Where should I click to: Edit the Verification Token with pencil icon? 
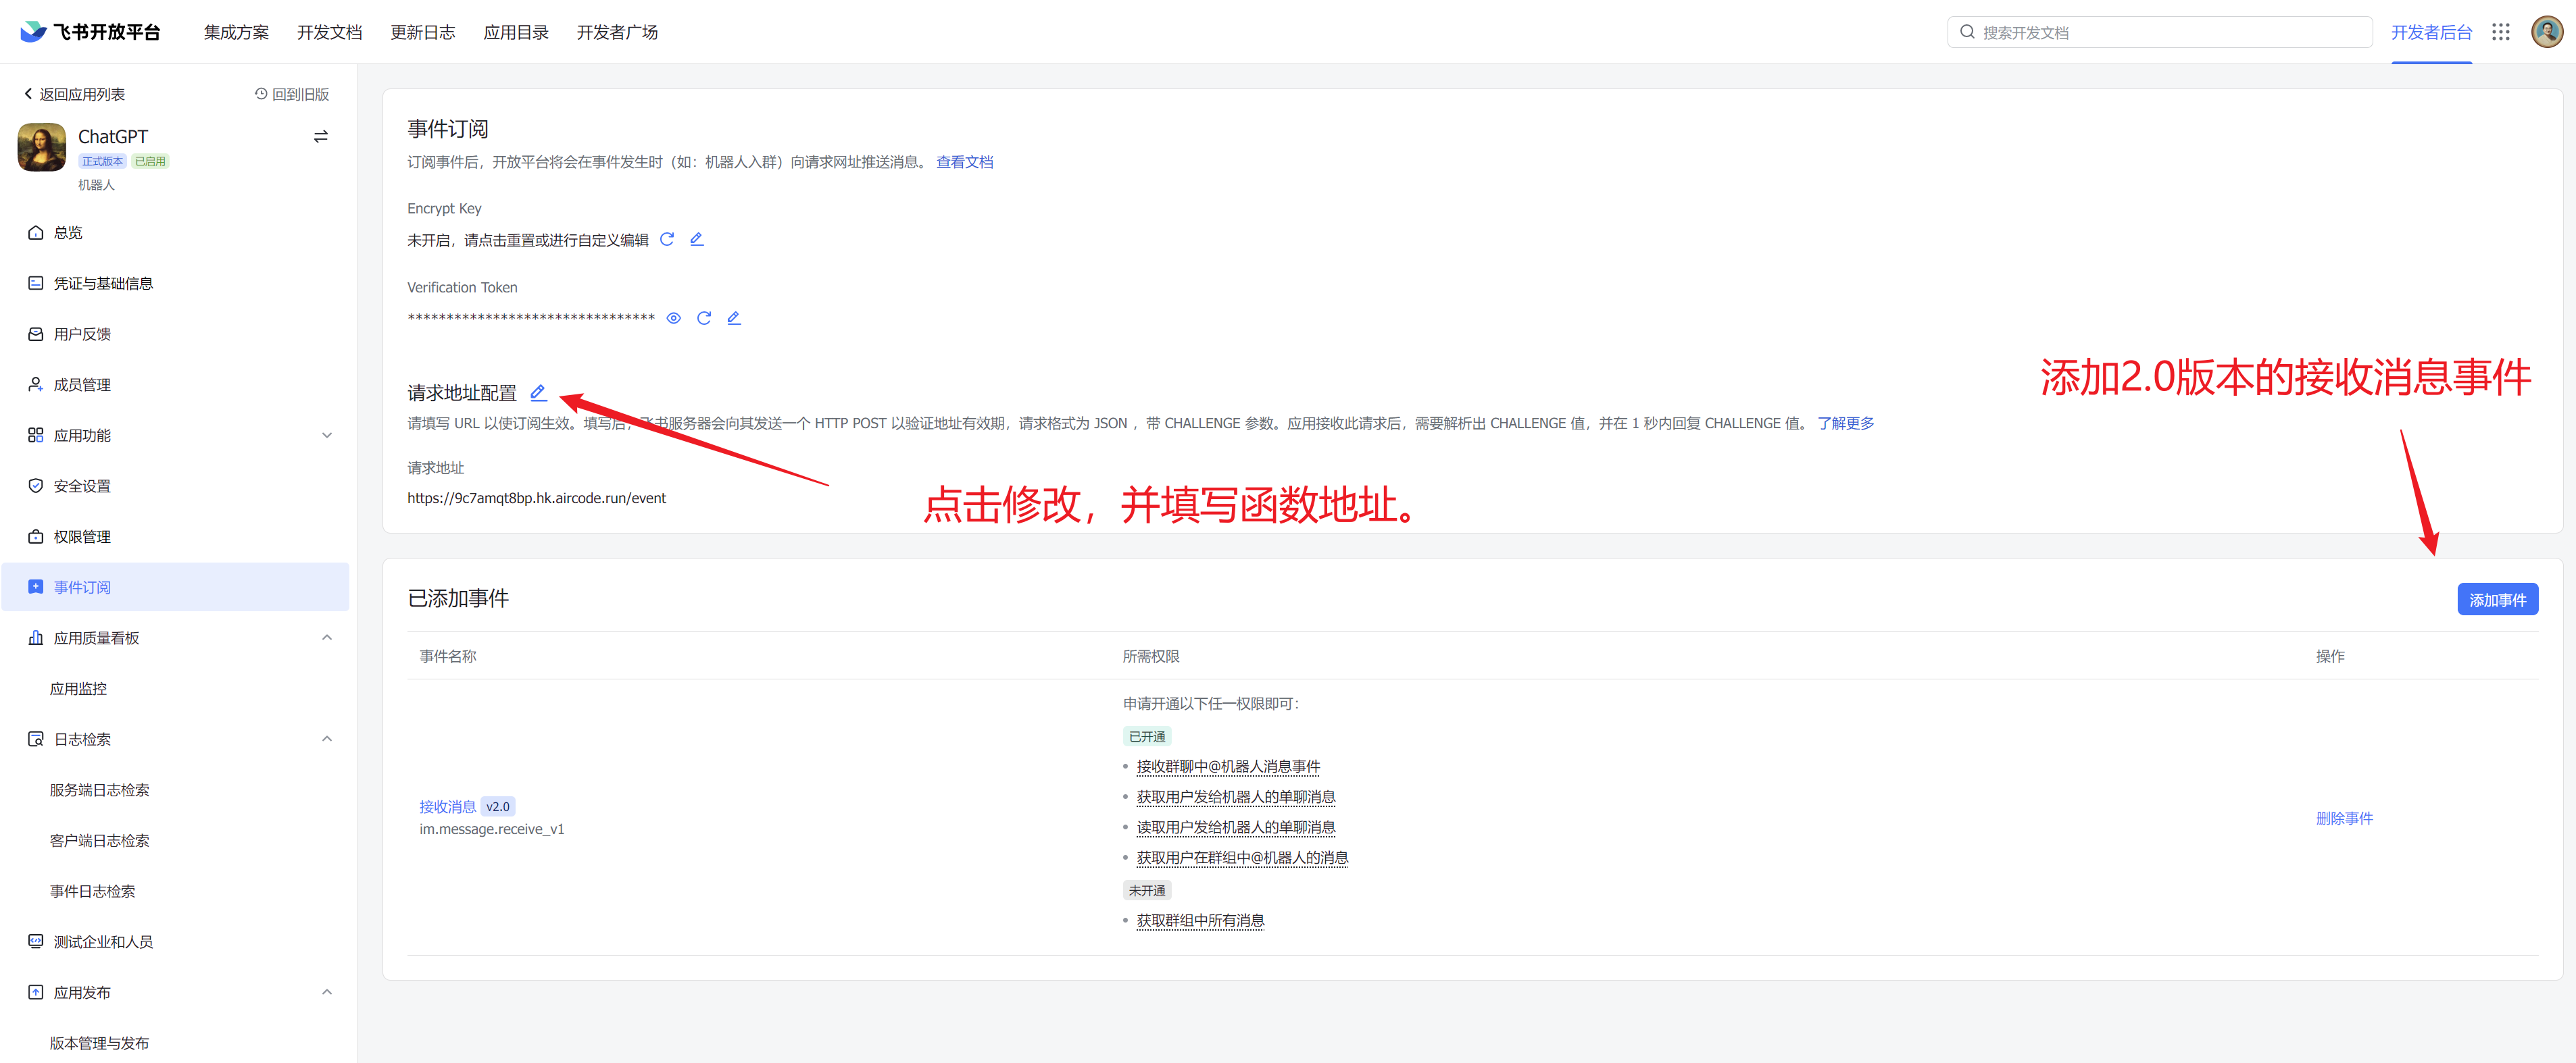[x=734, y=317]
